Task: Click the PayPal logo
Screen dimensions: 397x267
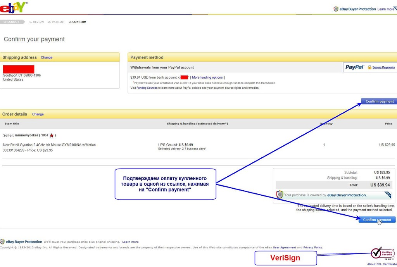Action: tap(354, 67)
